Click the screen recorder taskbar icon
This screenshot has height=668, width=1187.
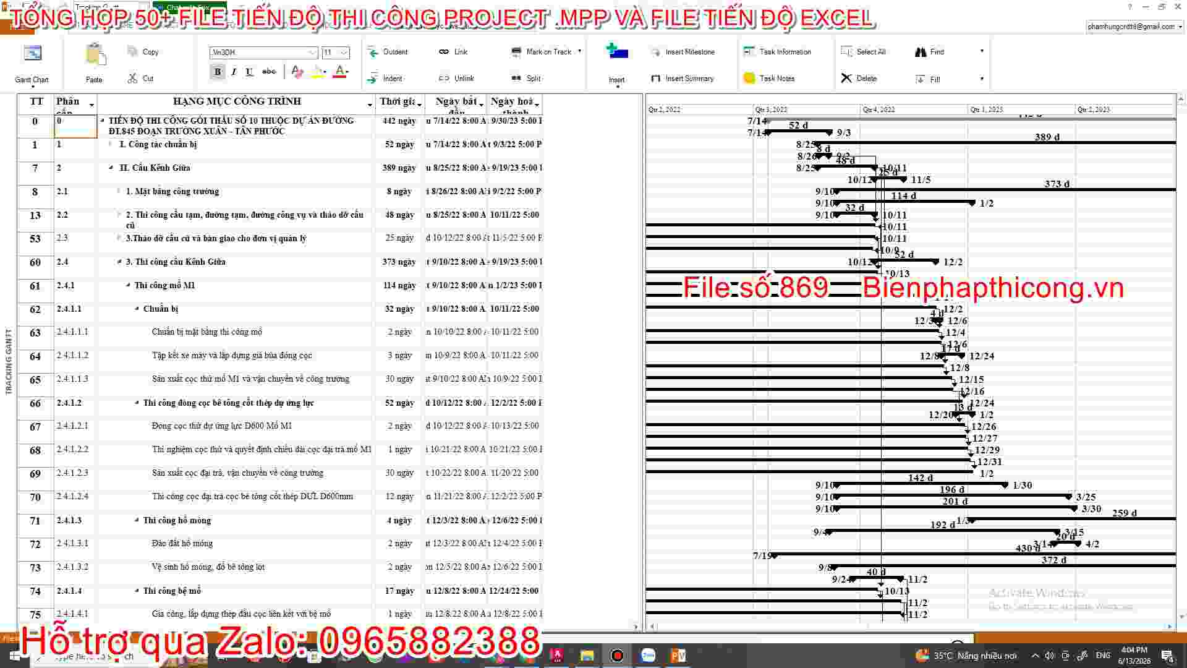click(x=617, y=656)
